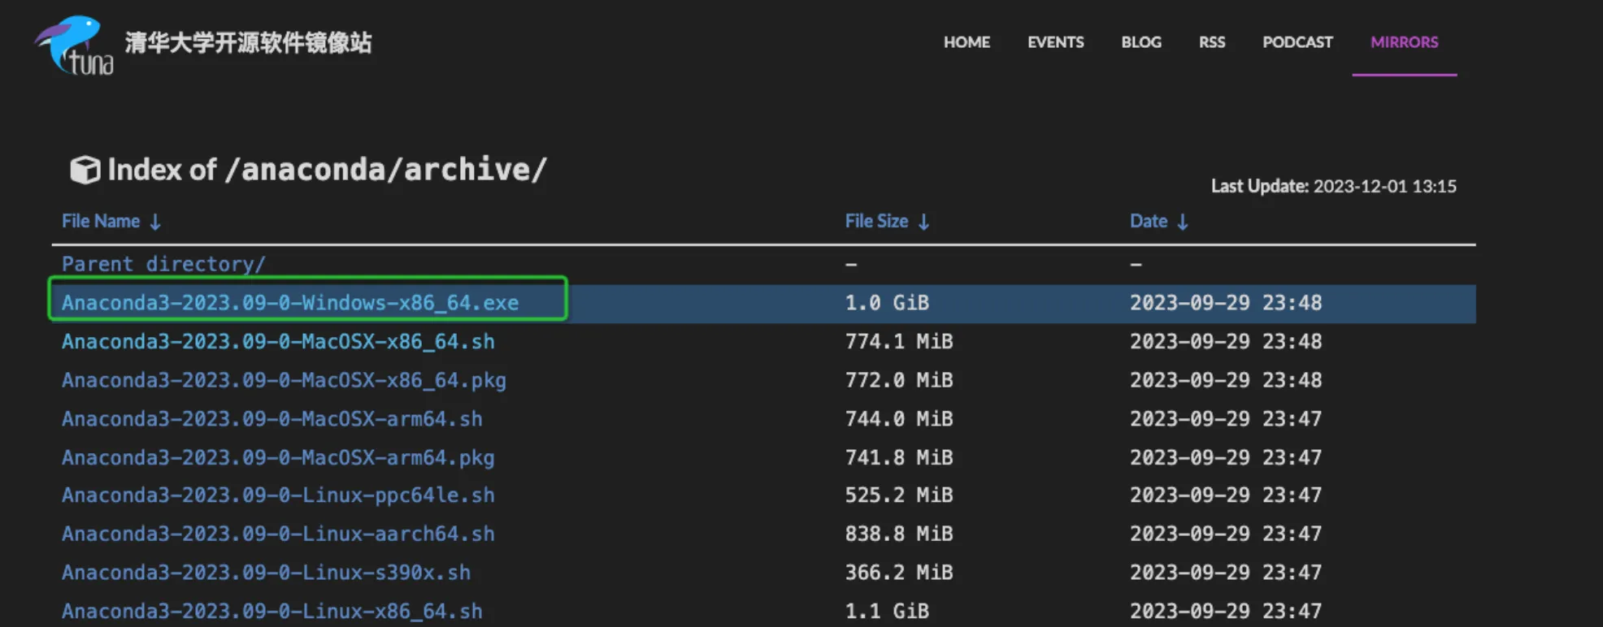This screenshot has height=627, width=1603.
Task: Download Anaconda3-2023.09-0-Linux-aarch64.sh
Action: coord(278,534)
